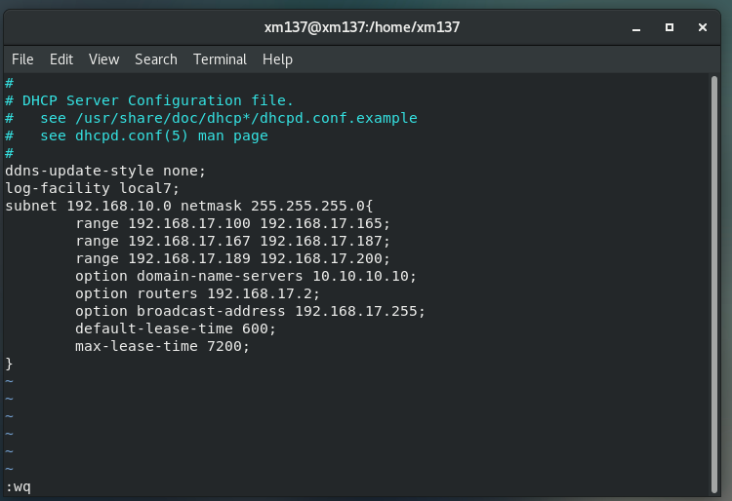Click the window title xm137@xm137:/home/xm137
The height and width of the screenshot is (501, 732).
tap(362, 27)
